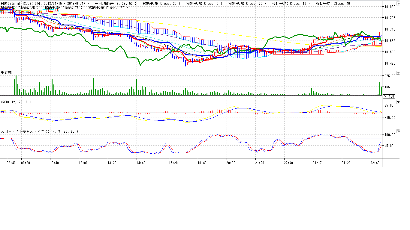This screenshot has width=410, height=230.
Task: Click the × 100 volume multiplier box
Action: (389, 96)
